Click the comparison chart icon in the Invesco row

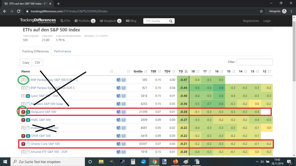coord(124,128)
